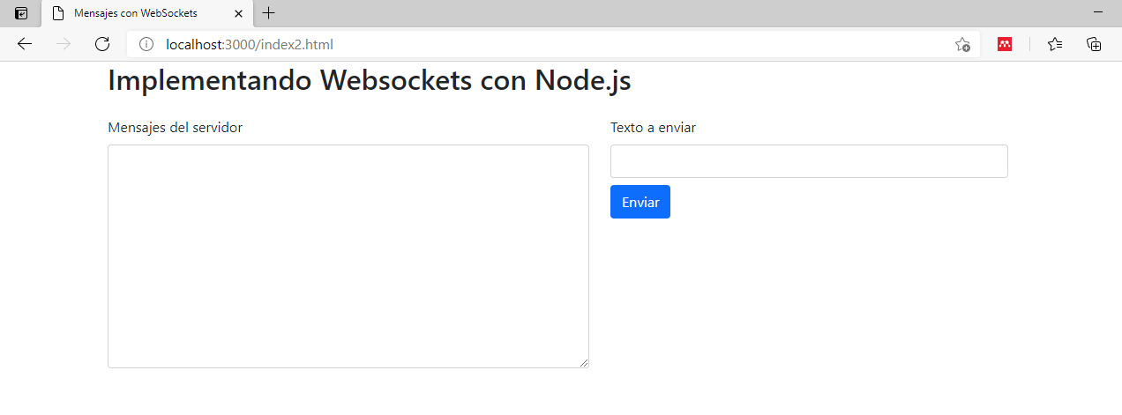Open the Collections icon

(1094, 44)
